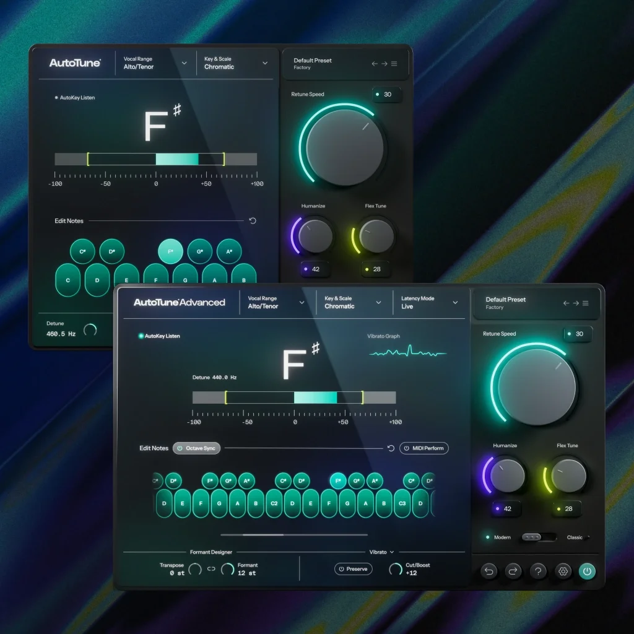
Task: Click Humanize knob in rear AutoTune window
Action: pyautogui.click(x=315, y=236)
